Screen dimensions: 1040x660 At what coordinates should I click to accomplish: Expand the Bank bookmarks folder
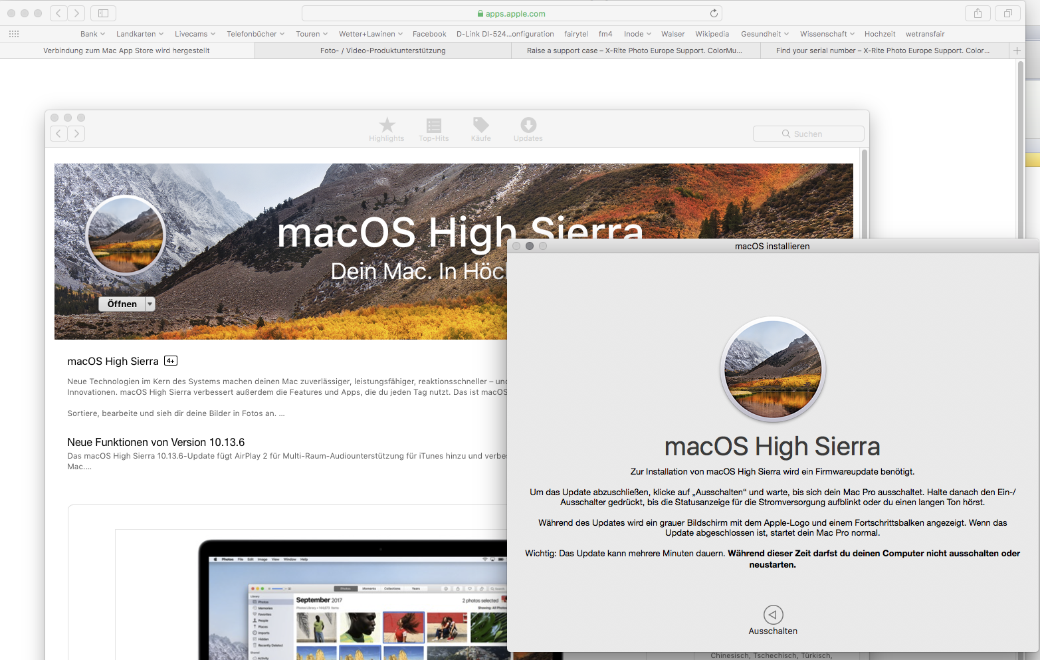pos(92,34)
